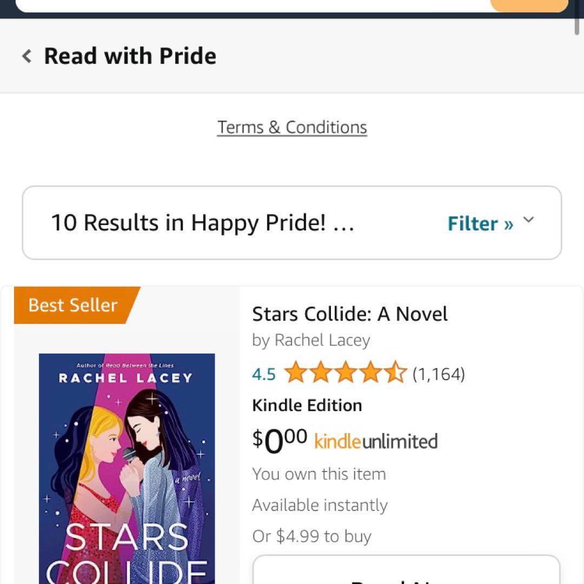Image resolution: width=584 pixels, height=584 pixels.
Task: Focus the search input field at top
Action: tap(249, 5)
